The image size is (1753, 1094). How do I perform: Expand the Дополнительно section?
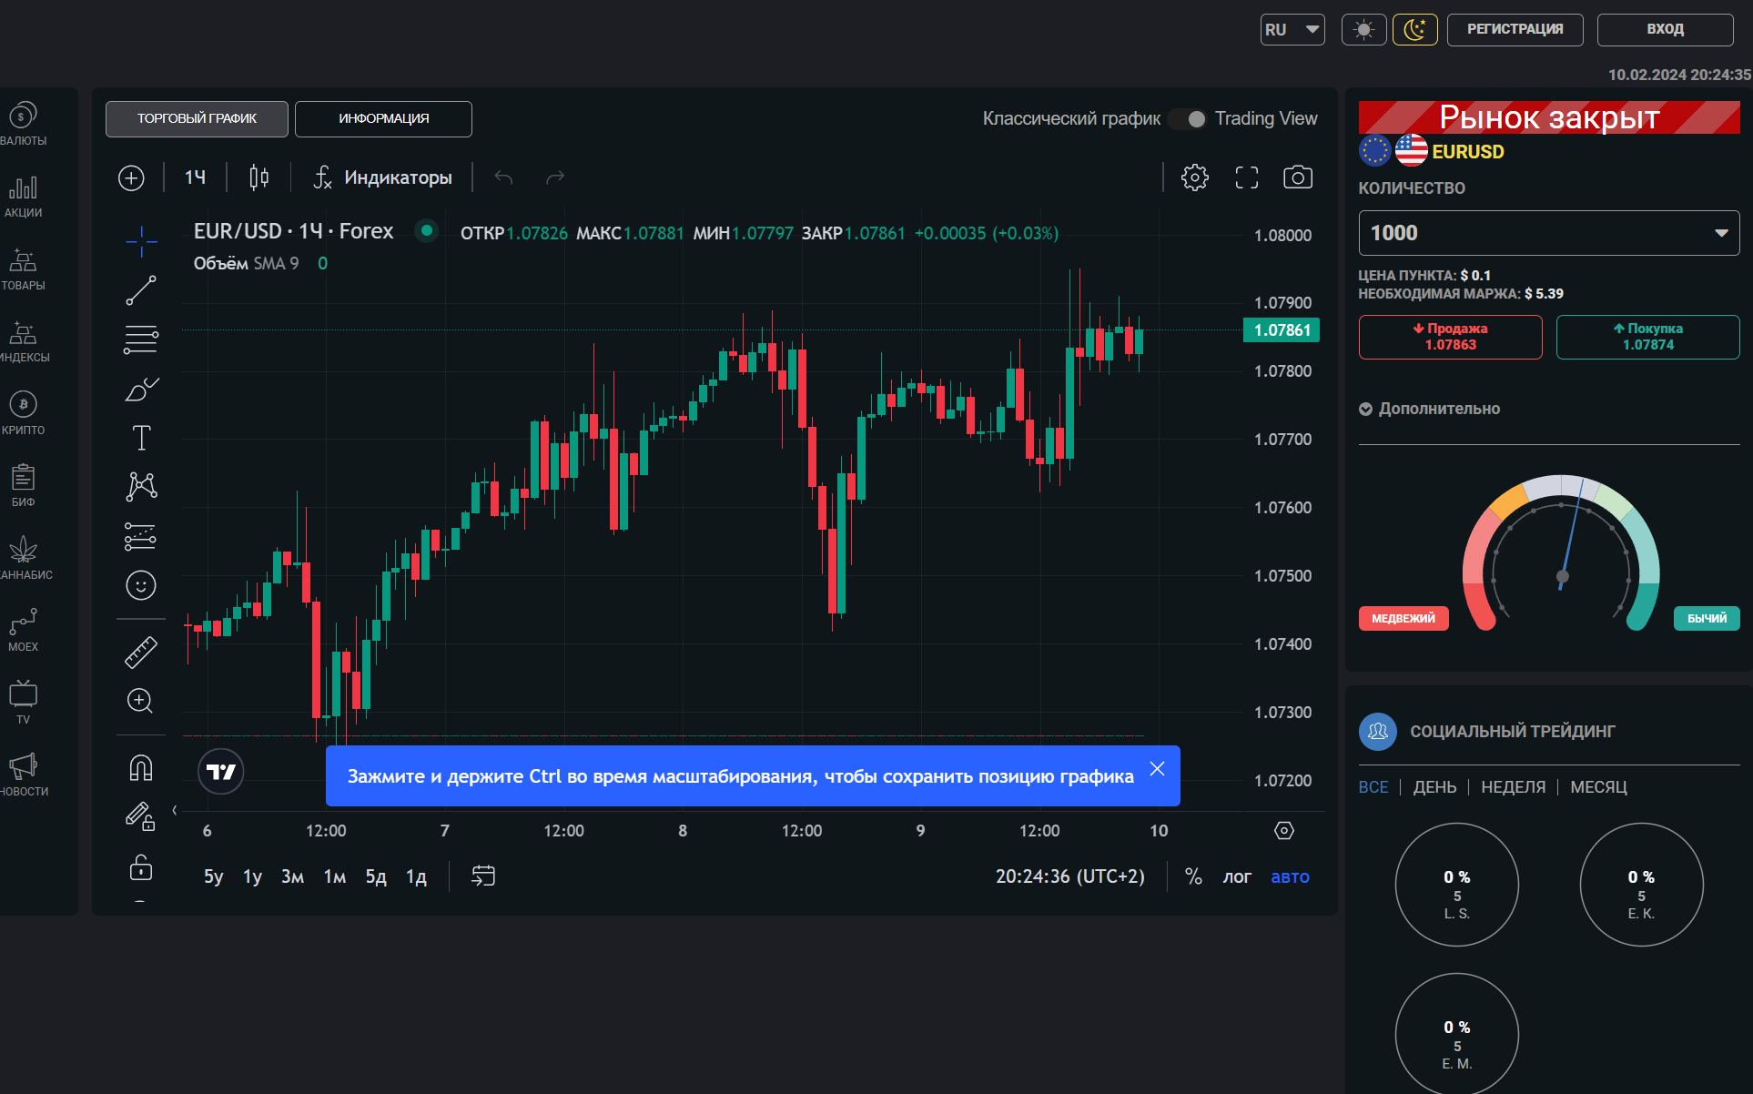point(1429,409)
